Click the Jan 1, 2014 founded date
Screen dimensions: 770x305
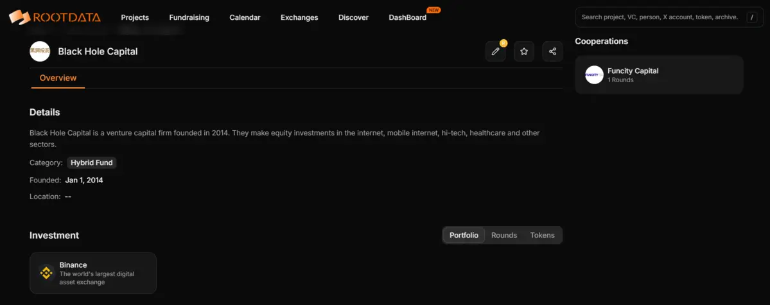click(84, 180)
